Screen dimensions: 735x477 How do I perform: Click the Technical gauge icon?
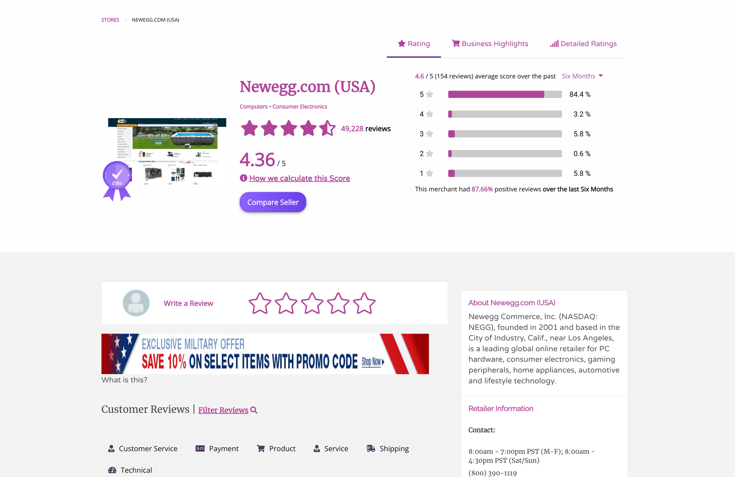click(111, 470)
